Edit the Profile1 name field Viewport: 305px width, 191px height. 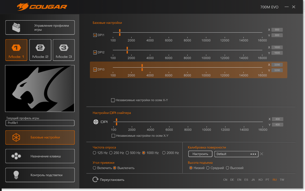coord(40,123)
